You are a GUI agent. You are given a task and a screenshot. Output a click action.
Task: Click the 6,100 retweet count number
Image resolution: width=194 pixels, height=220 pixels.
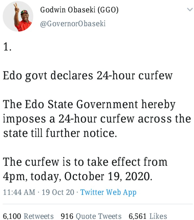[x=12, y=216]
